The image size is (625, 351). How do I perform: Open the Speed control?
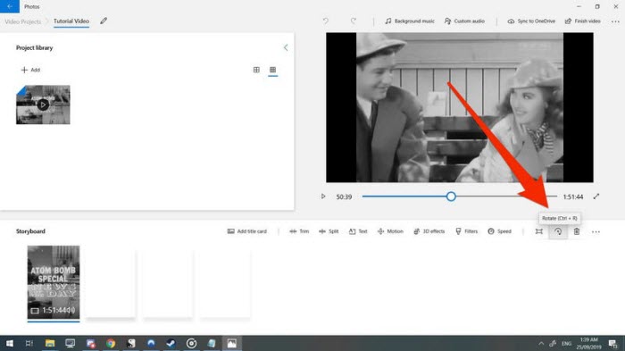[x=499, y=231]
